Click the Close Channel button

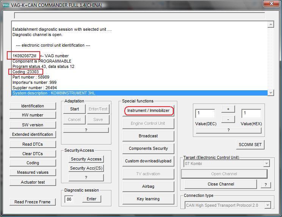(221, 184)
